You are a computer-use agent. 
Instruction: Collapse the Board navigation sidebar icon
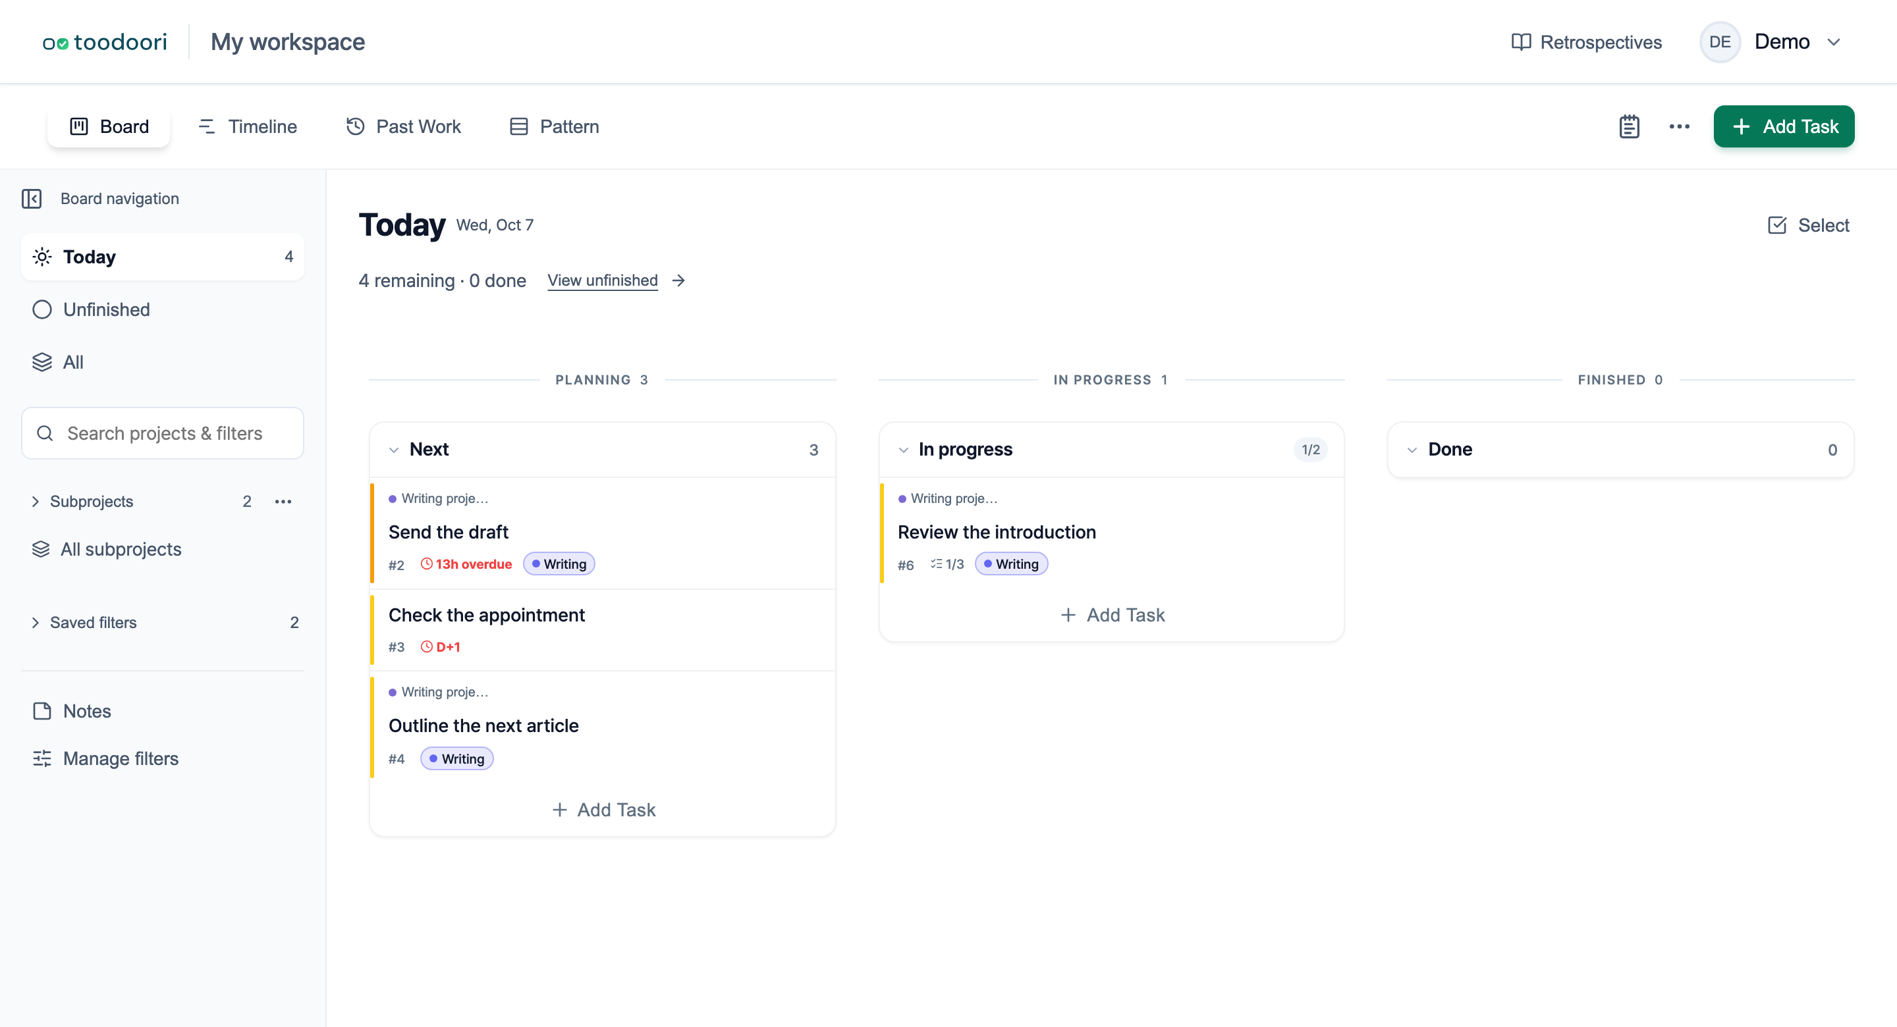pos(32,199)
